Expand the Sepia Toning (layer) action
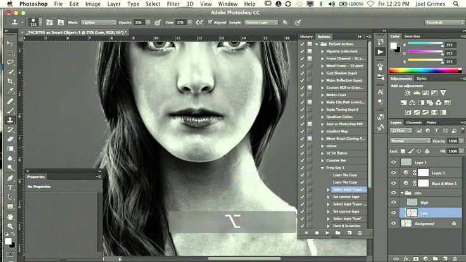 click(x=322, y=109)
